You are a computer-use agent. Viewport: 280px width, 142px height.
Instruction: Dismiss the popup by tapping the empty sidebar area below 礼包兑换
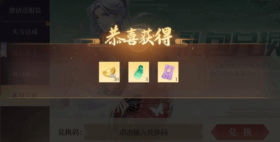(25, 124)
